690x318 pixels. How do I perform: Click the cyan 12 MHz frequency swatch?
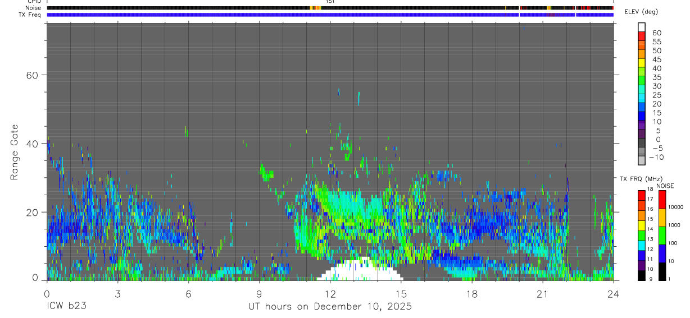pos(642,246)
